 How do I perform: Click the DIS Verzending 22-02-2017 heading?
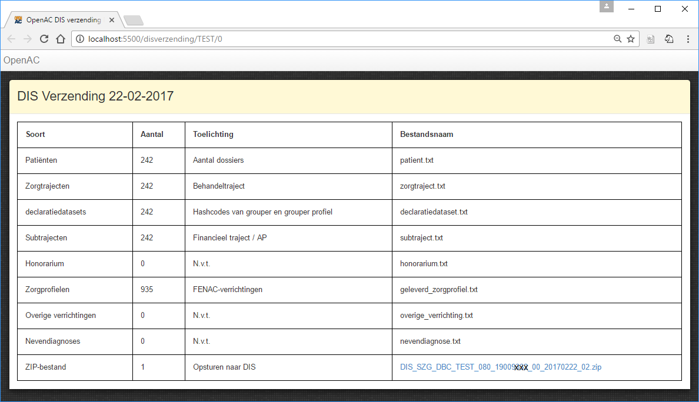point(95,96)
